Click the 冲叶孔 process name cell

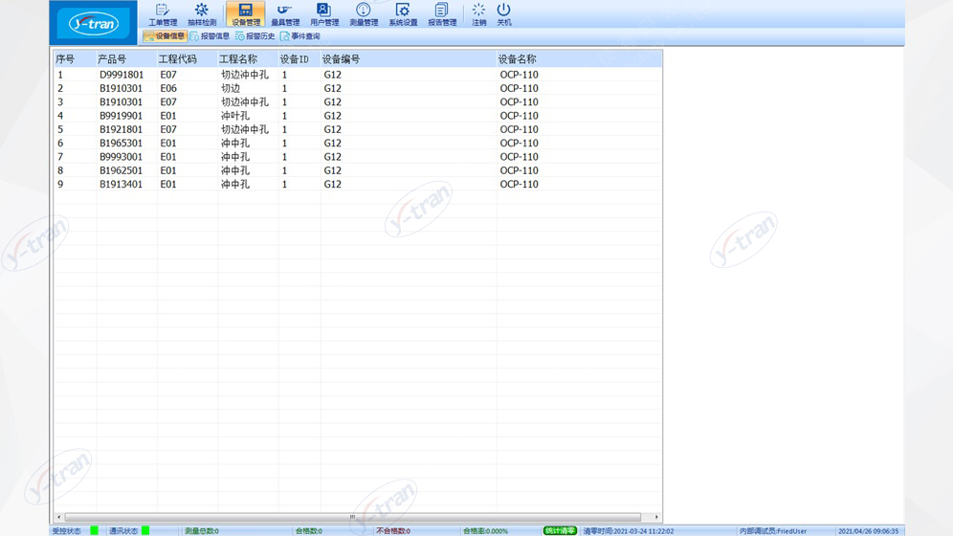(x=235, y=116)
